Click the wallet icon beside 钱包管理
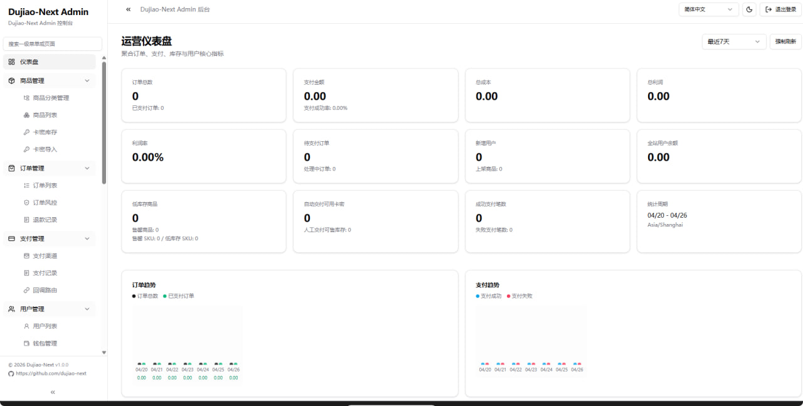The image size is (803, 406). tap(26, 343)
